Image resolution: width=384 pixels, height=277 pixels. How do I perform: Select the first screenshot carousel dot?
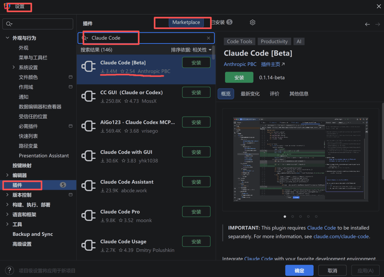pos(285,216)
